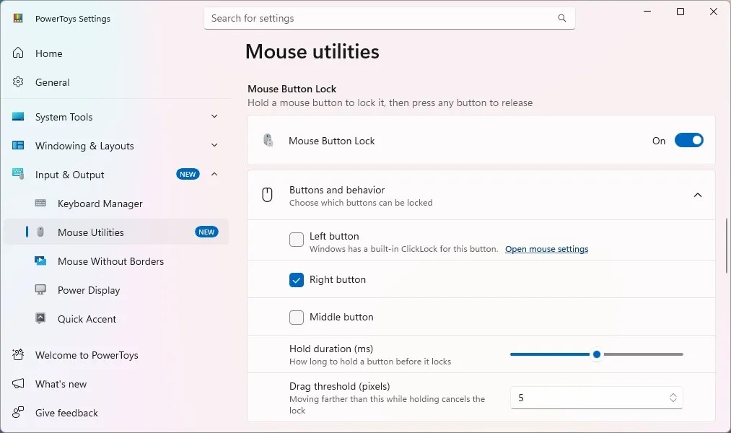The width and height of the screenshot is (731, 433).
Task: Follow the Open mouse settings link
Action: tap(546, 249)
